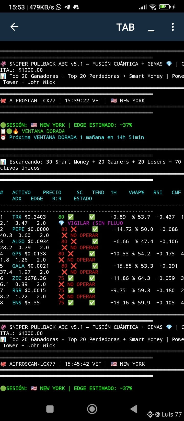This screenshot has height=421, width=184.
Task: Tap the ZEC ticker symbol
Action: point(17,278)
